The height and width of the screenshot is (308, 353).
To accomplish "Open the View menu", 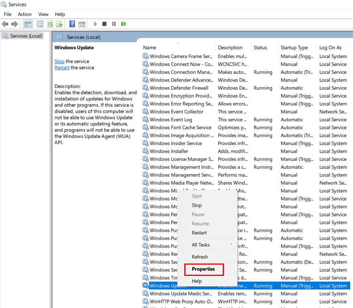I will (x=43, y=14).
